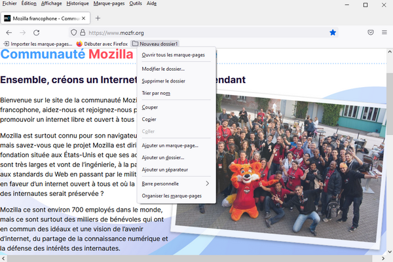
Task: Open the Pocket save icon
Action: click(371, 32)
